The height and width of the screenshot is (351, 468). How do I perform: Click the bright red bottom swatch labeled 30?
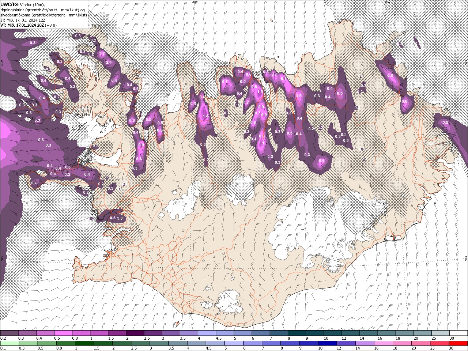point(458,343)
